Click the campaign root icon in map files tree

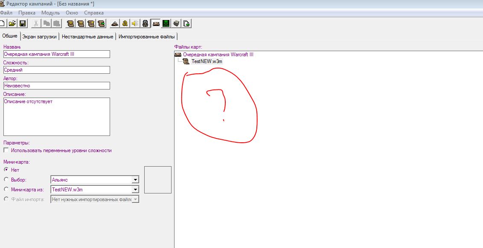click(178, 55)
